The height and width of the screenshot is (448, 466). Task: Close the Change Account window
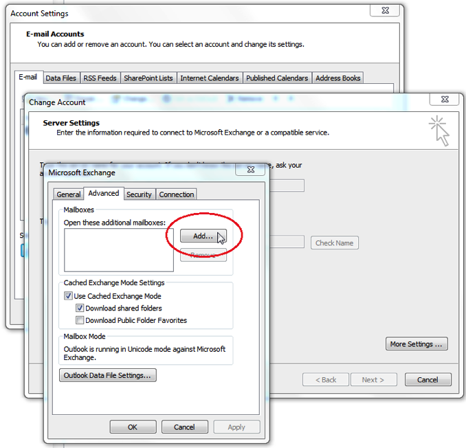click(x=445, y=99)
